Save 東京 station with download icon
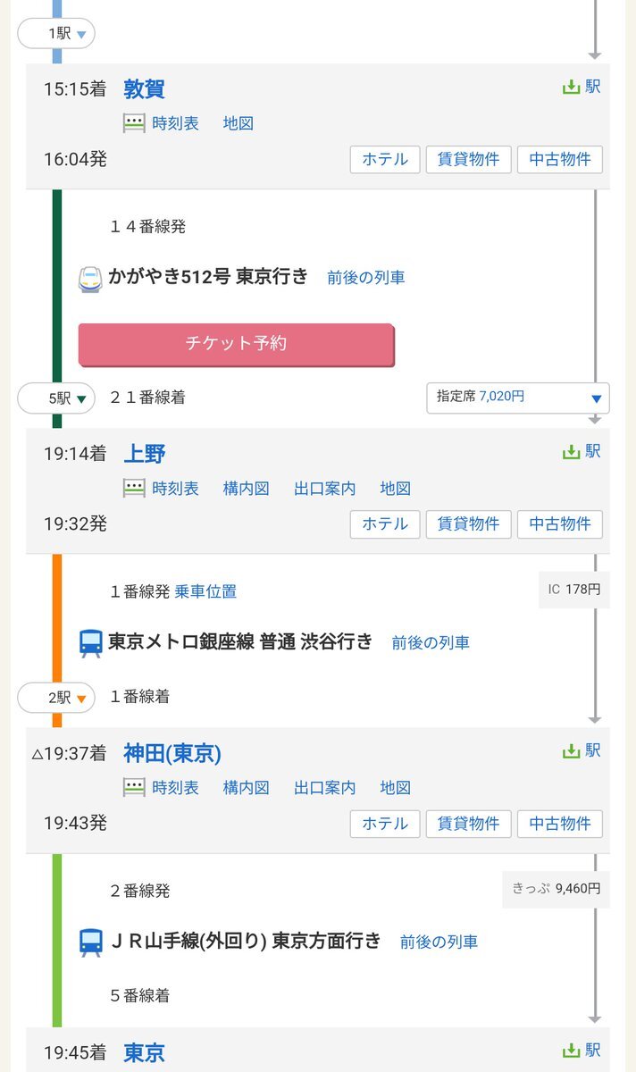636x1072 pixels. pyautogui.click(x=582, y=1051)
